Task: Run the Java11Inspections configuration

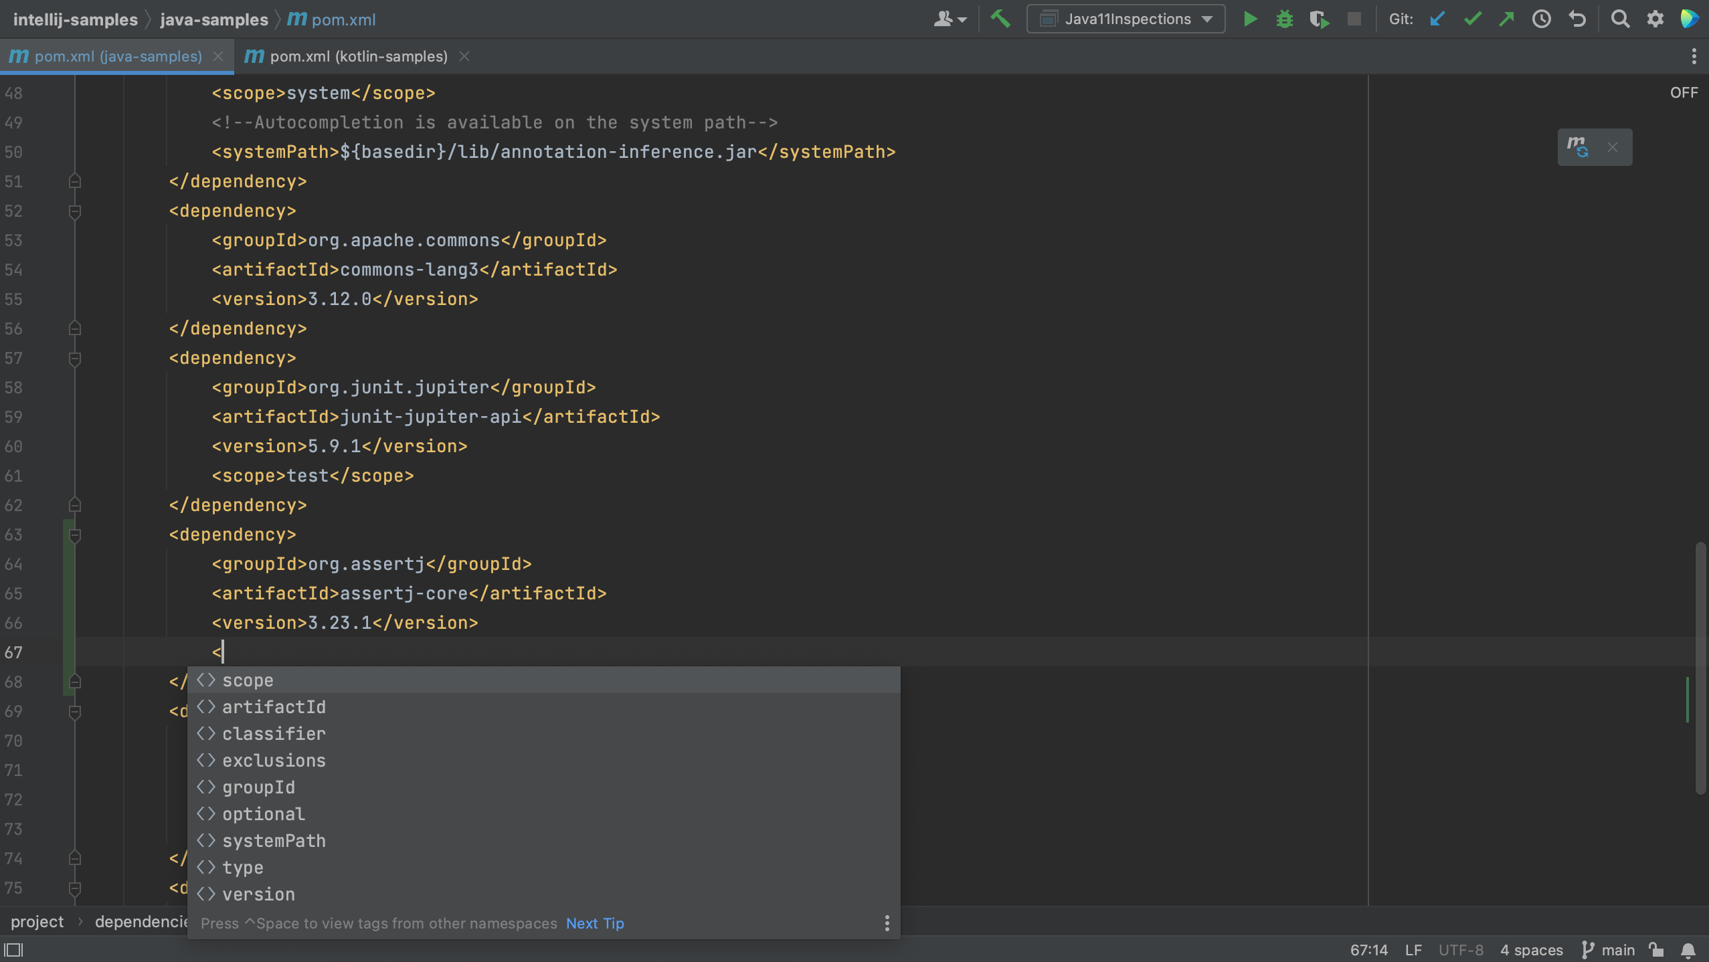Action: tap(1250, 19)
